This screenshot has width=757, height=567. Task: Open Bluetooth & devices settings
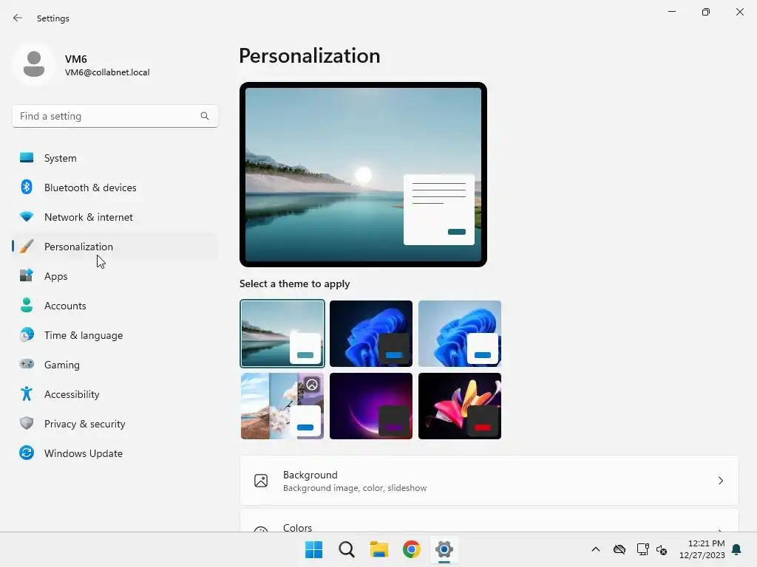pyautogui.click(x=115, y=188)
